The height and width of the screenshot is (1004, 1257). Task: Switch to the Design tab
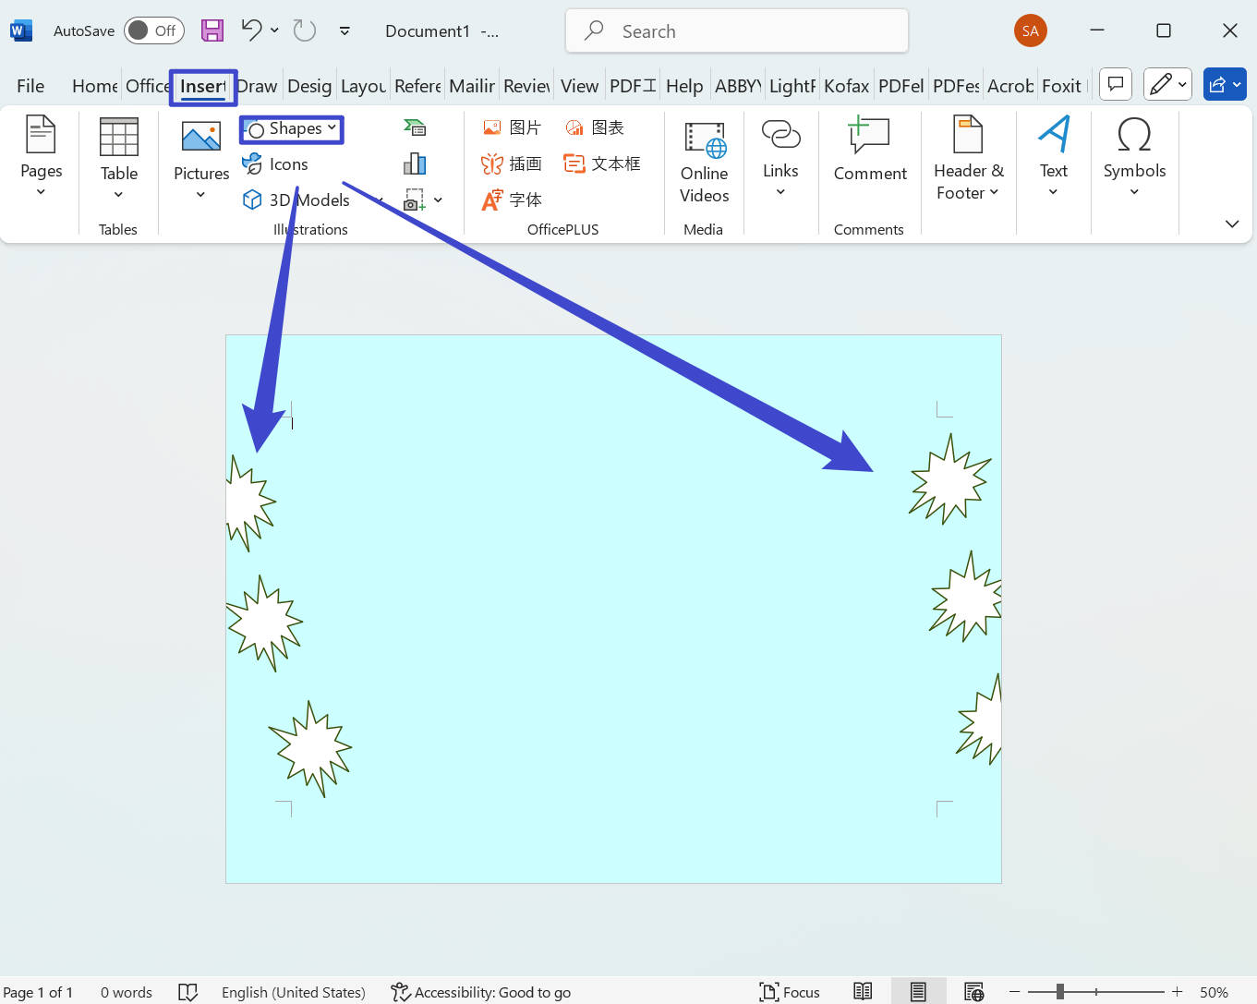(x=309, y=86)
